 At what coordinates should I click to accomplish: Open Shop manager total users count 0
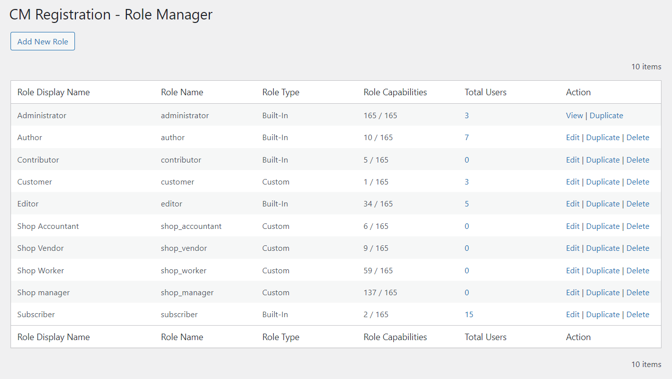coord(467,292)
